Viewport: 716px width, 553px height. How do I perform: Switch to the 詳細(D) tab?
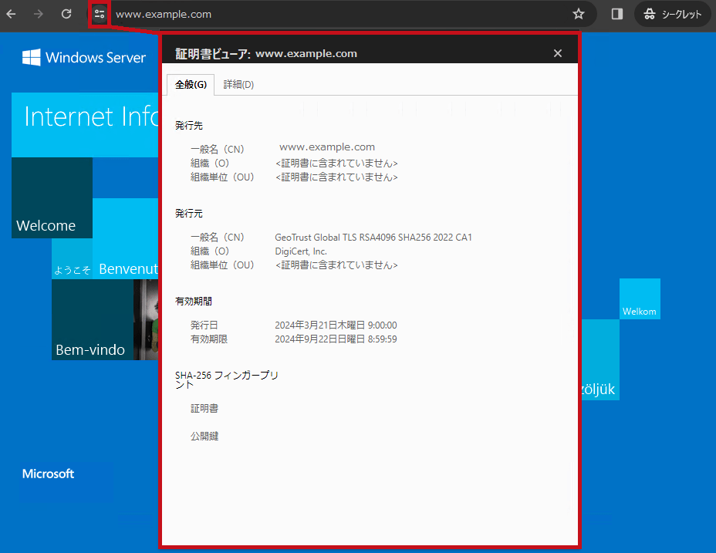[x=238, y=85]
